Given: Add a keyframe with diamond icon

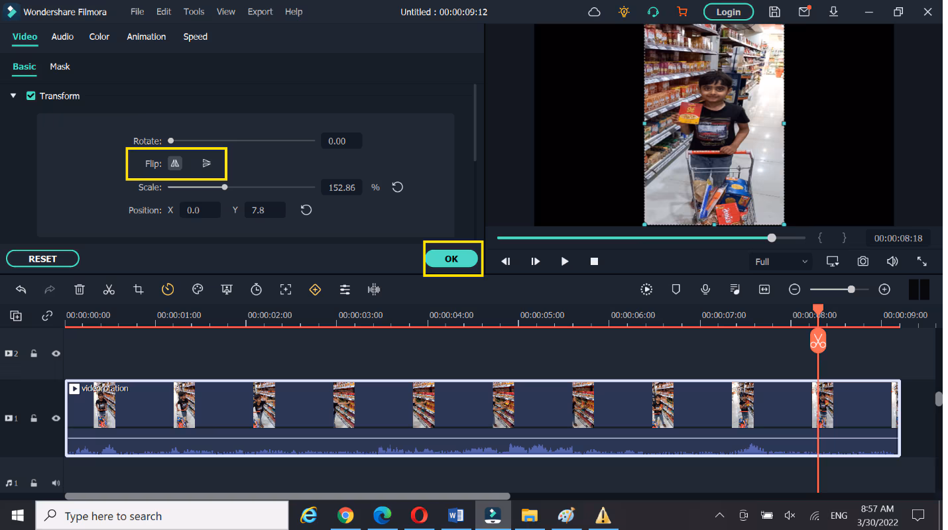Looking at the screenshot, I should click(x=315, y=290).
